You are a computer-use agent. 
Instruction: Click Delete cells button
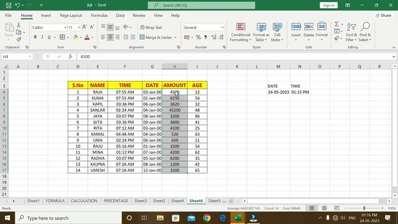coord(308,32)
